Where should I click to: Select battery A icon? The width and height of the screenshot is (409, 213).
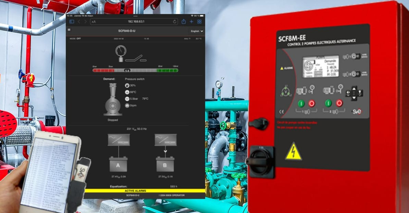(118, 164)
